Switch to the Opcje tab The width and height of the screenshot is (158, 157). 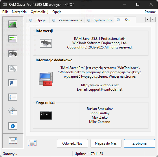(38, 20)
